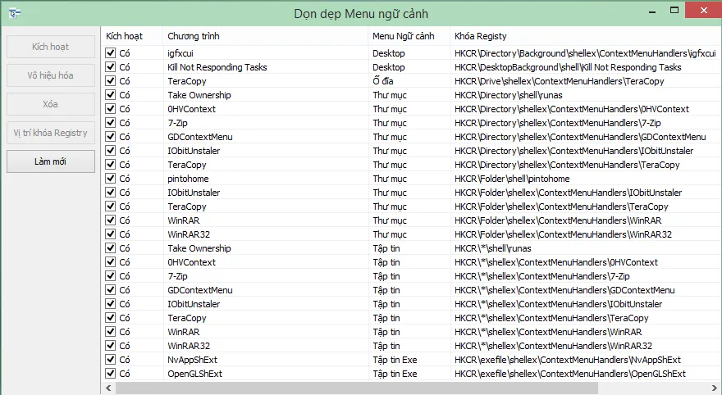The image size is (722, 395).
Task: Sort by Menu Ngữ cảnh column header
Action: [x=409, y=36]
